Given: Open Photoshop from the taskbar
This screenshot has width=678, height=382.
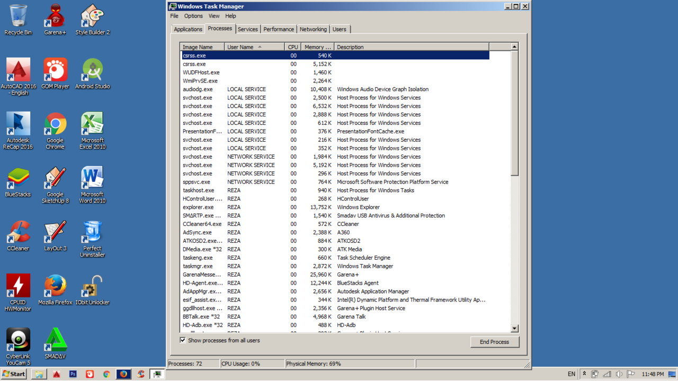Looking at the screenshot, I should 73,374.
